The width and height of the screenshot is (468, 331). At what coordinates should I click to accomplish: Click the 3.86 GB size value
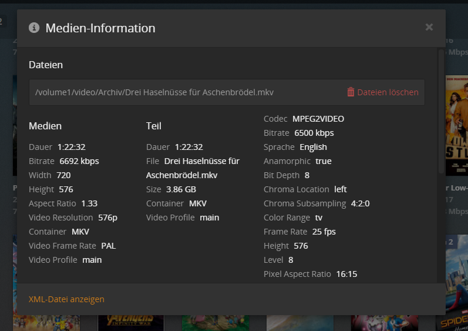click(180, 189)
